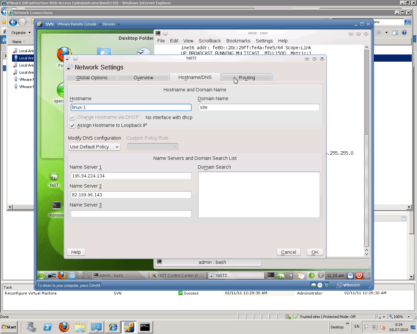
Task: Click the virtual desktop pager in KDE panel
Action: tap(83, 275)
